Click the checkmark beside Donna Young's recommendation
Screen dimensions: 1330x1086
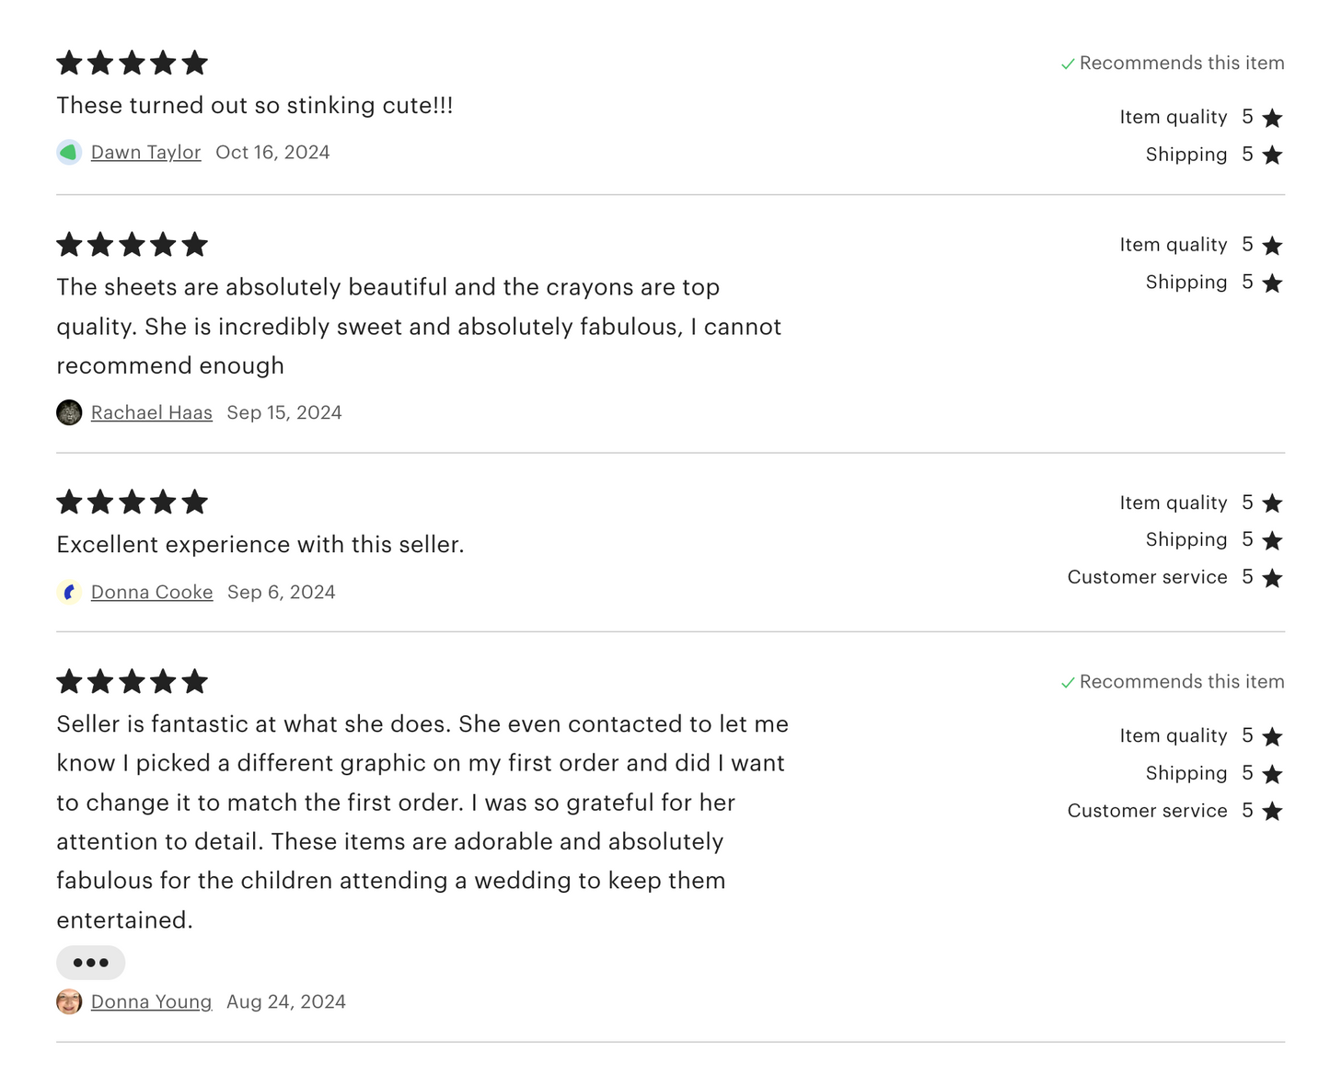(1068, 683)
